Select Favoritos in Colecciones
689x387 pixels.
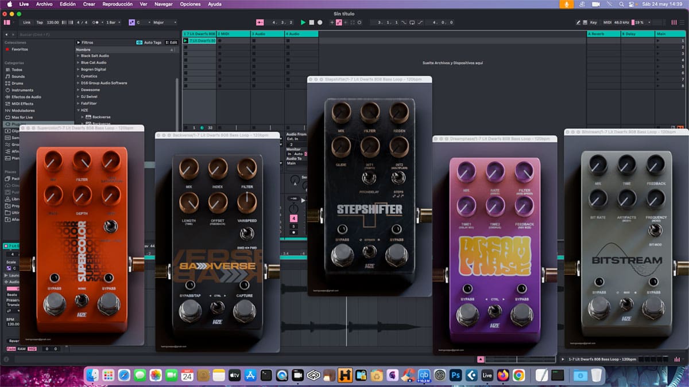pyautogui.click(x=20, y=49)
